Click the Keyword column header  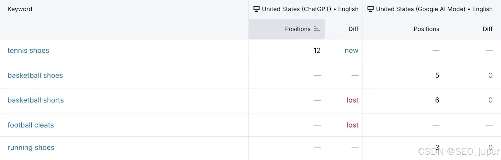click(x=20, y=9)
